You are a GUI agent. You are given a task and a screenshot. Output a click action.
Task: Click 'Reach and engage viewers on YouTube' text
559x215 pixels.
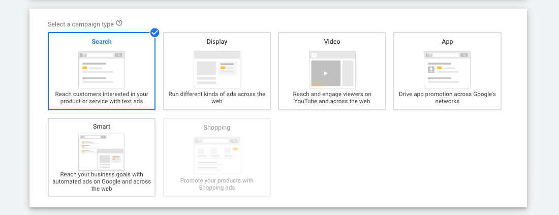coord(332,98)
